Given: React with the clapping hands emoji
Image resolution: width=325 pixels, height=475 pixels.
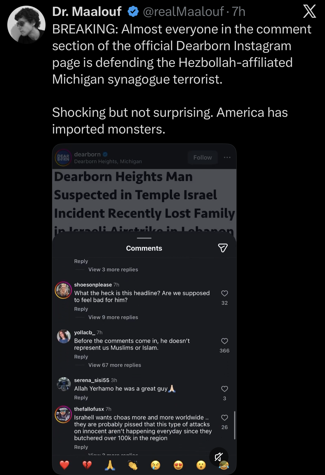Looking at the screenshot, I should [133, 465].
